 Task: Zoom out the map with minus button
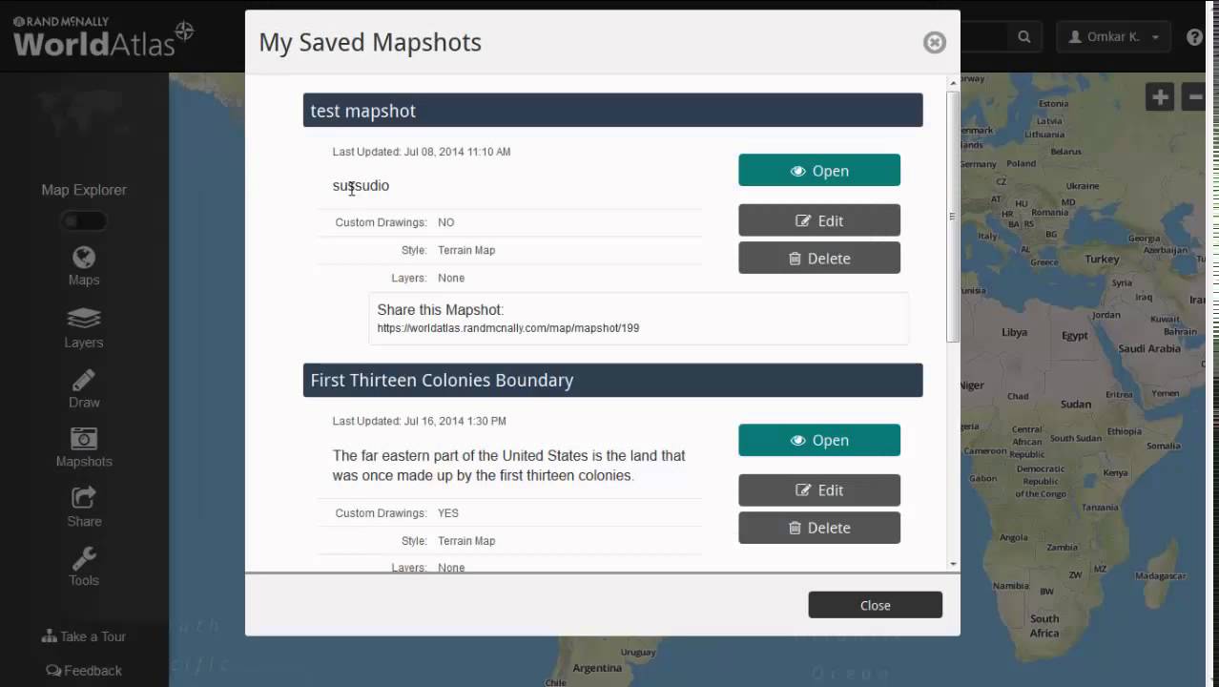(x=1194, y=96)
